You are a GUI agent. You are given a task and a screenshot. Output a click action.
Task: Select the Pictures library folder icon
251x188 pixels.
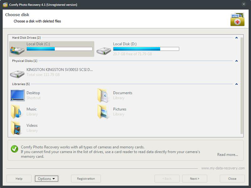pos(102,112)
